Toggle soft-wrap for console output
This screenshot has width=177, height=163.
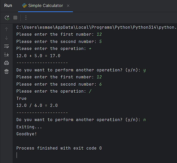click(7, 46)
